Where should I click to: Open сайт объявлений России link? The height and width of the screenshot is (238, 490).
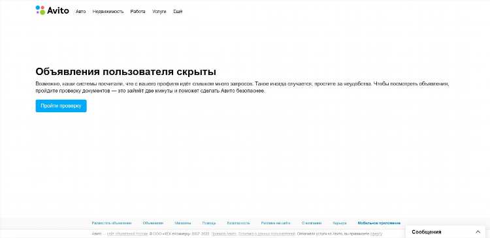coord(127,233)
